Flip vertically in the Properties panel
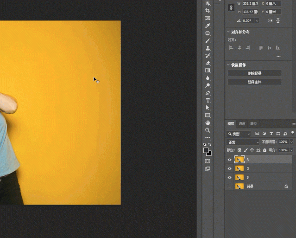Viewport: 296px width, 238px height. click(278, 20)
